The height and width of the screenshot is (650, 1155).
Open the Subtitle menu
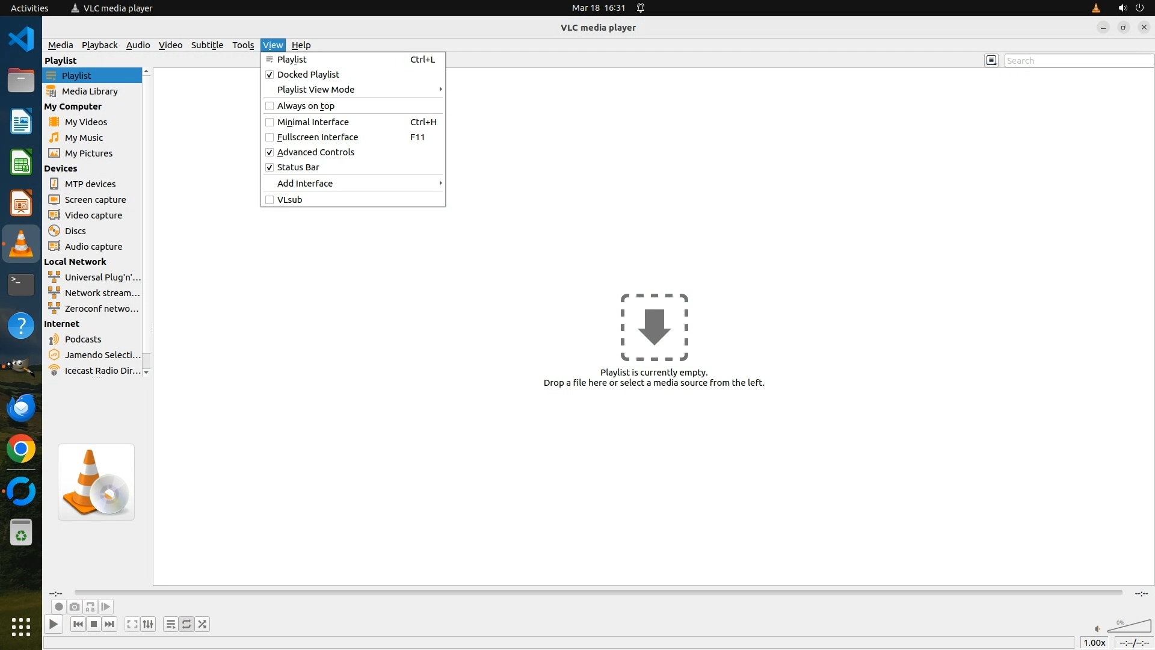coord(207,45)
